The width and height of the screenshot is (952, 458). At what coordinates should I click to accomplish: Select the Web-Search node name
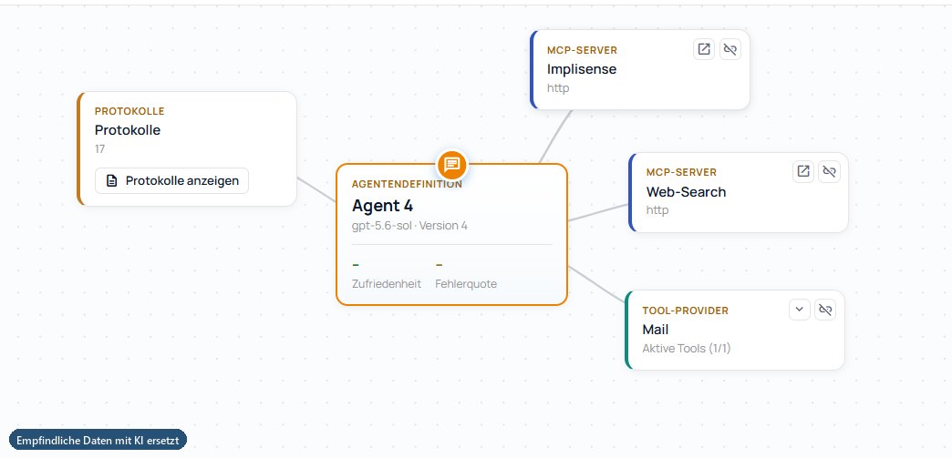click(x=686, y=192)
